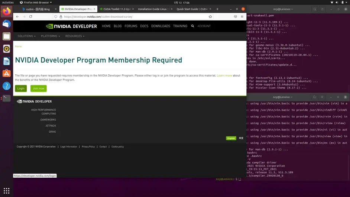
Task: Reload the current page
Action: 30,16
